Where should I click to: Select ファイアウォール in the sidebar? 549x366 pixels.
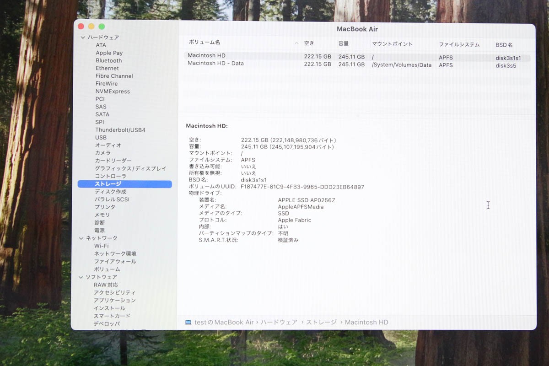115,261
